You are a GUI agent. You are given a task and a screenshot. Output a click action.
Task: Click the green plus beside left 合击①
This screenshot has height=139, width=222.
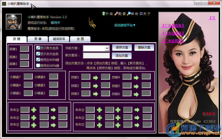click(34, 110)
